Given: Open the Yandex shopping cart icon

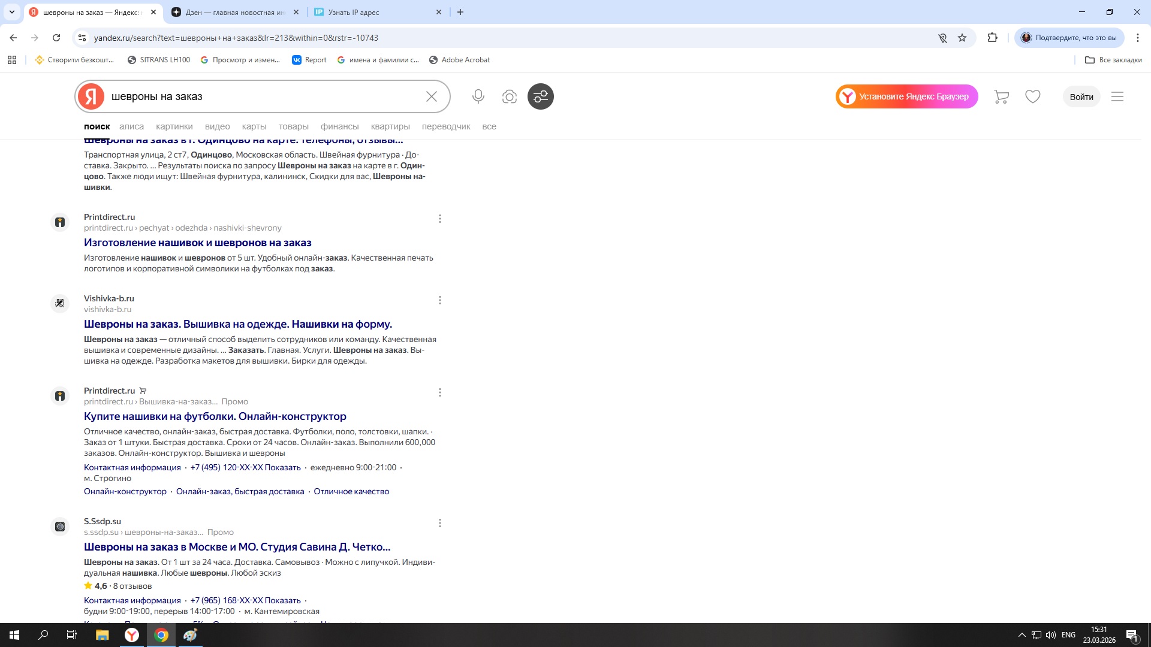Looking at the screenshot, I should (1001, 96).
